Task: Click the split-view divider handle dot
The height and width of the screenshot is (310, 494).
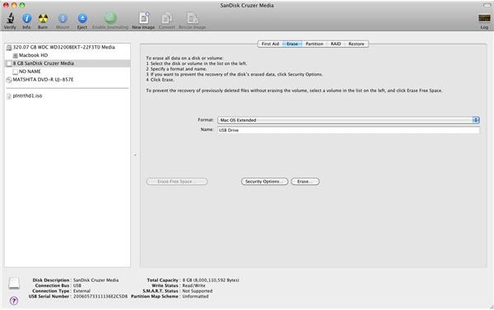Action: (135, 155)
